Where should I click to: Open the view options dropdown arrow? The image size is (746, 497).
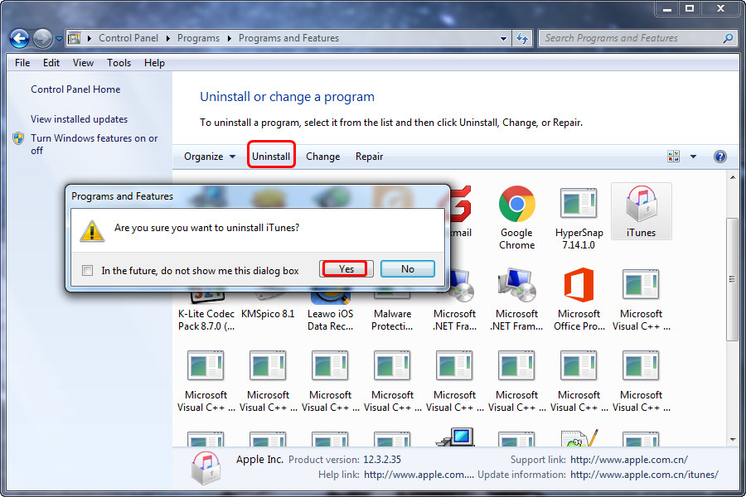(693, 157)
